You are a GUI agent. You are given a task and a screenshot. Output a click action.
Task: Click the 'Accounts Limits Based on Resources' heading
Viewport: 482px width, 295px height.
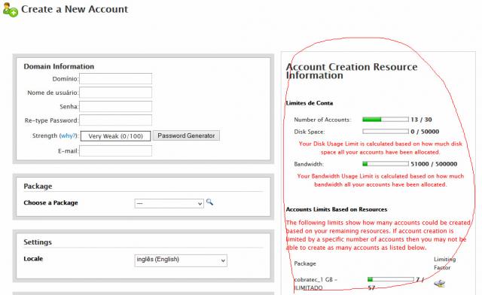point(337,209)
